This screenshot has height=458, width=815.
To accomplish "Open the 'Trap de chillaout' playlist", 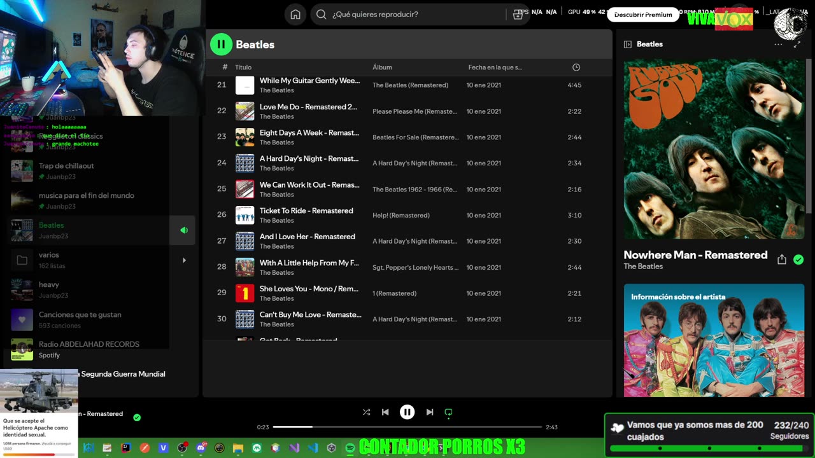I will (66, 166).
